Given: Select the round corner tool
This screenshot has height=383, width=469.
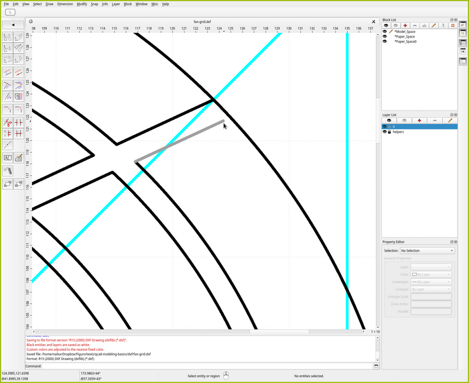Looking at the screenshot, I should (x=7, y=109).
